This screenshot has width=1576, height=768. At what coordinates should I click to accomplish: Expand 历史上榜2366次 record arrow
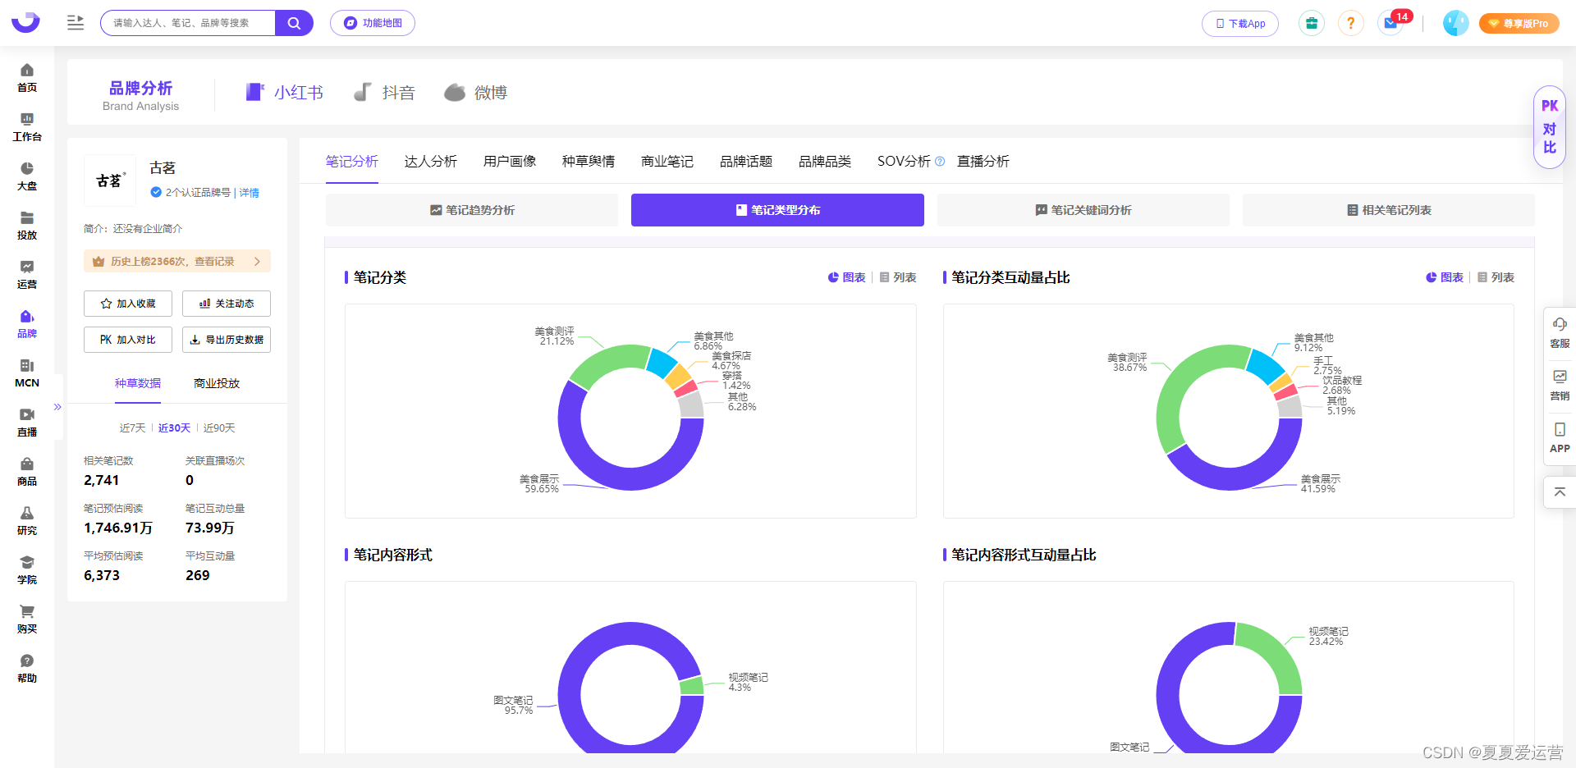257,261
